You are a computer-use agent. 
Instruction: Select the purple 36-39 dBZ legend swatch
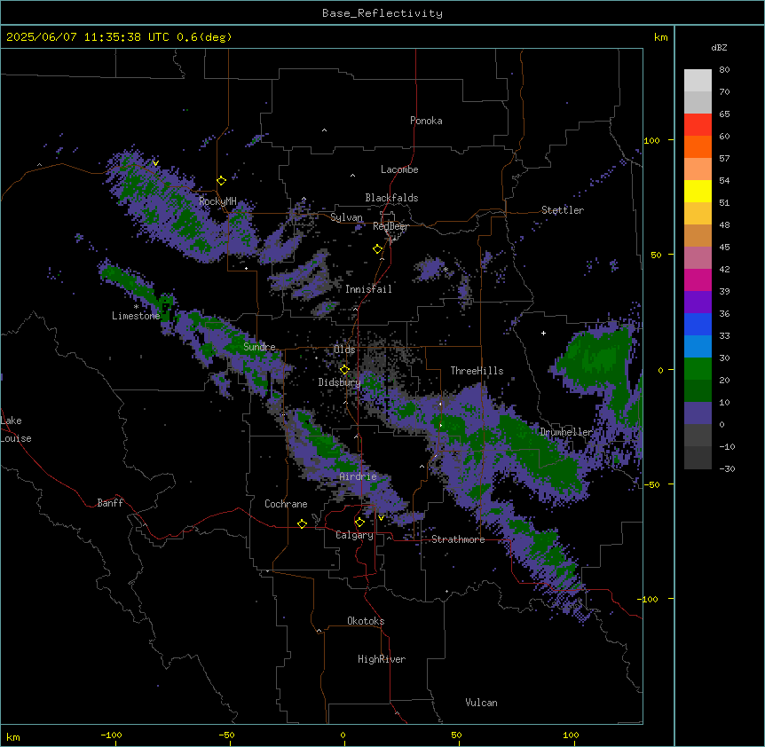tap(698, 303)
